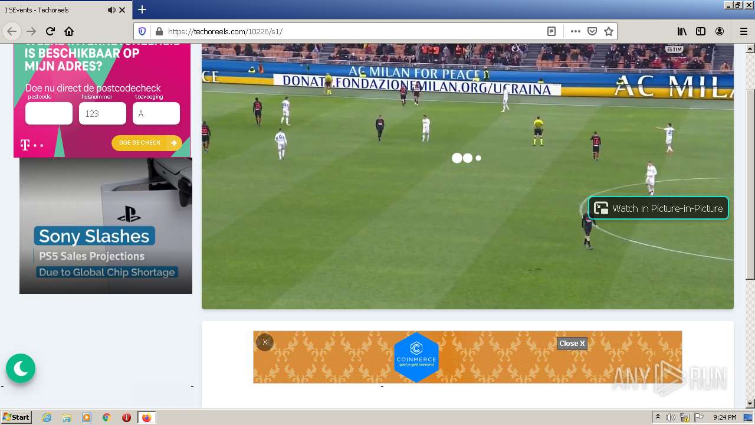Show hidden tray icons arrow
Viewport: 755px width, 425px height.
658,417
